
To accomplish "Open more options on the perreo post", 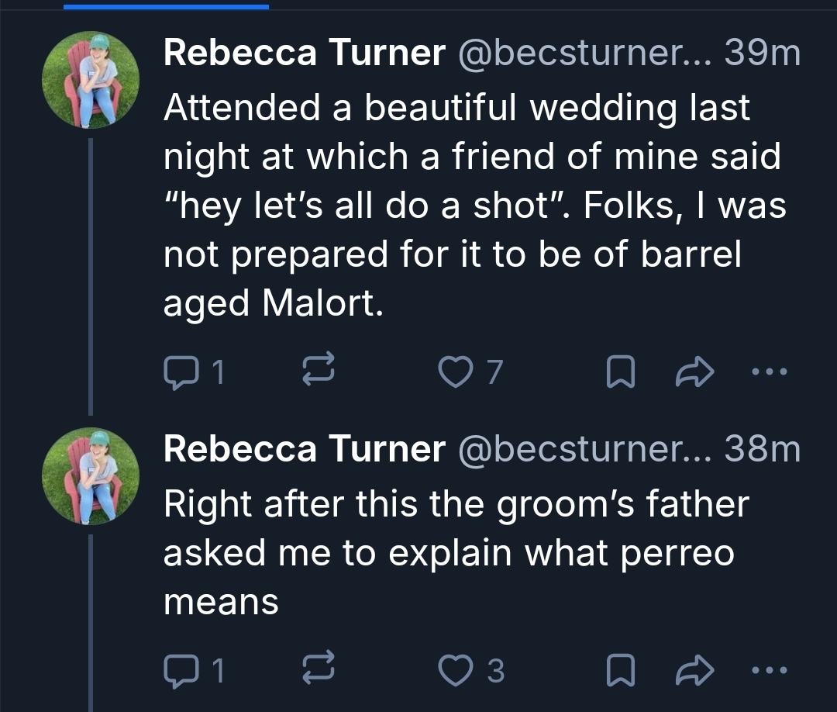I will (x=769, y=669).
